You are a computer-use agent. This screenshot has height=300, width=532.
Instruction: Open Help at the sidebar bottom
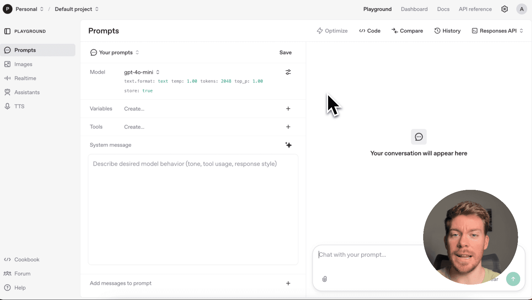pyautogui.click(x=20, y=287)
